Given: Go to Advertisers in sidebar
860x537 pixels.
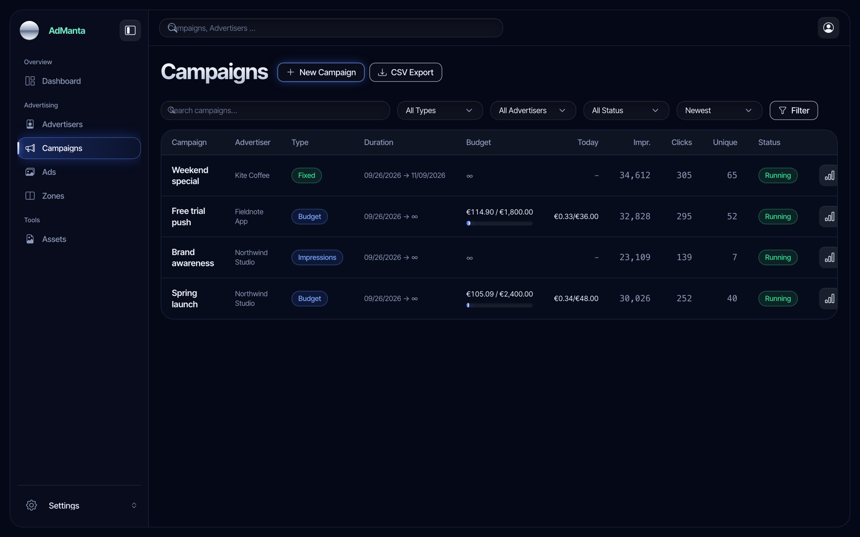Looking at the screenshot, I should point(79,124).
